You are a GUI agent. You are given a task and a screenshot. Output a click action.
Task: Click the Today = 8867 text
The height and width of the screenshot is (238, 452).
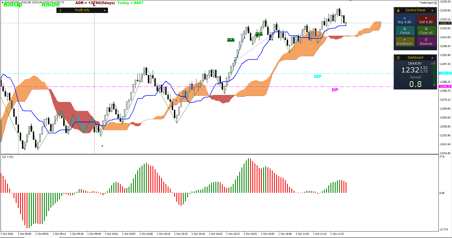click(x=130, y=3)
